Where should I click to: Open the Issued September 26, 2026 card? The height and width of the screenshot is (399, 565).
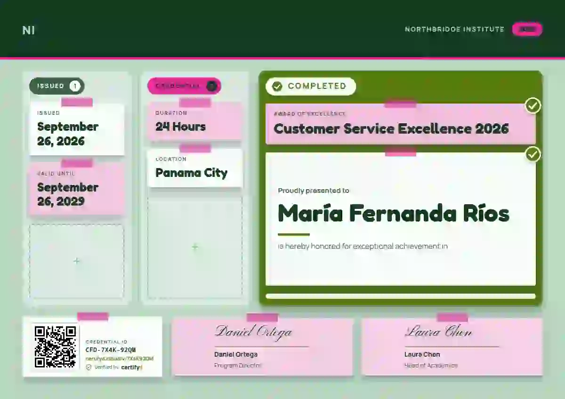pos(77,129)
